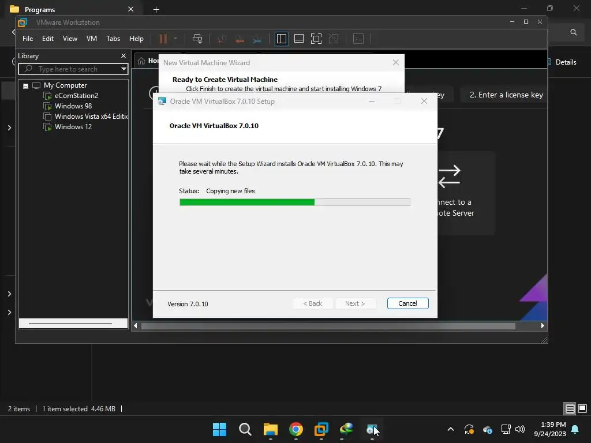Close the New Virtual Machine Wizard dialog

pyautogui.click(x=396, y=62)
